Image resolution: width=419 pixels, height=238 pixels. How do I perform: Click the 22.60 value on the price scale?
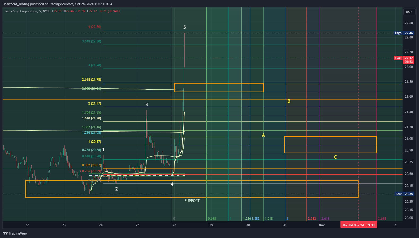coord(409,23)
